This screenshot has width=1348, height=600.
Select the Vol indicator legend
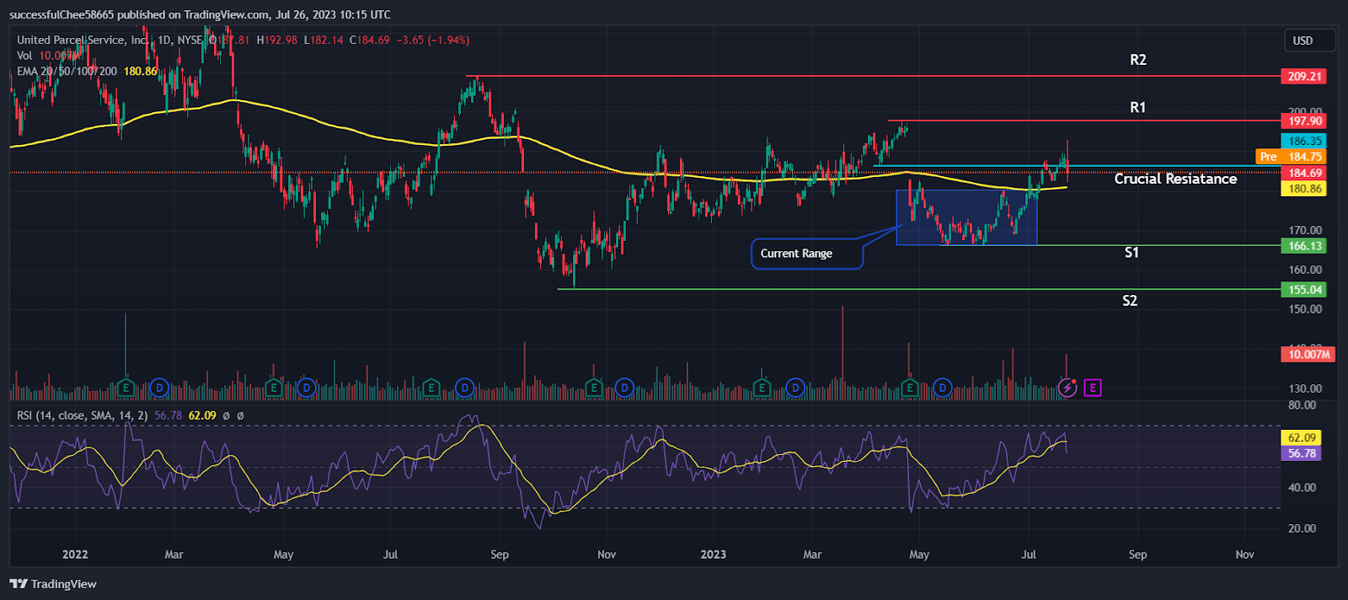24,56
